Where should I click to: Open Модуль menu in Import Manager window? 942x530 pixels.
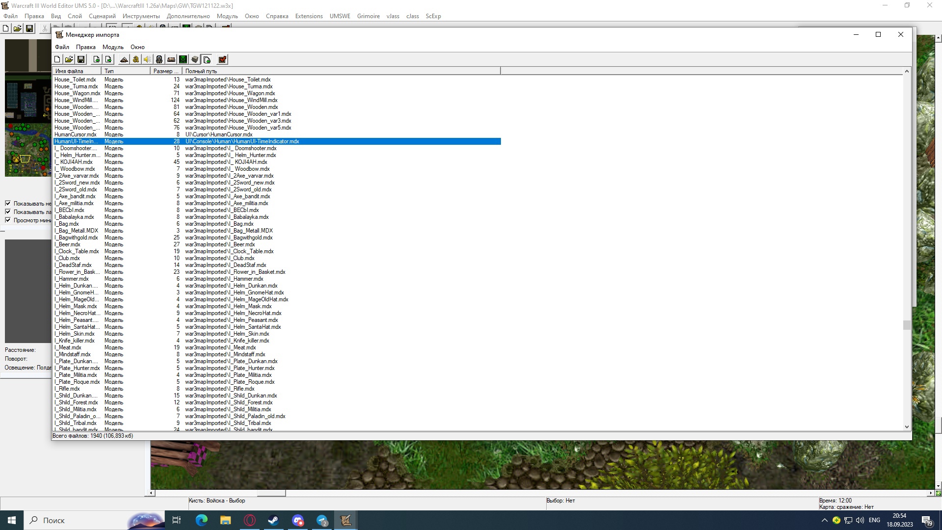pos(113,47)
